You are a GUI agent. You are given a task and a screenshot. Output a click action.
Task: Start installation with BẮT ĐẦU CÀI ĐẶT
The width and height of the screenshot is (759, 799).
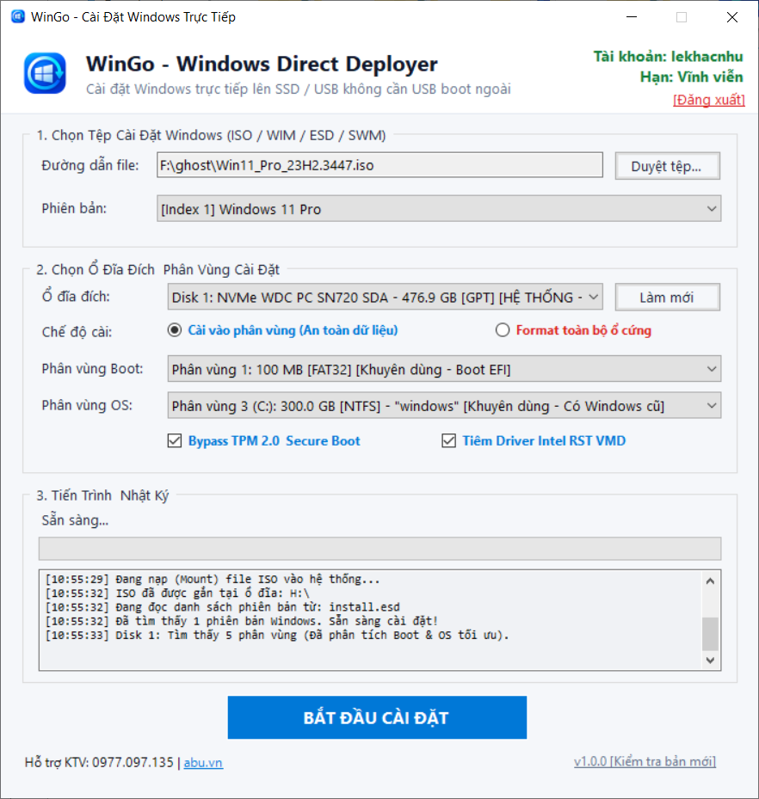click(377, 717)
